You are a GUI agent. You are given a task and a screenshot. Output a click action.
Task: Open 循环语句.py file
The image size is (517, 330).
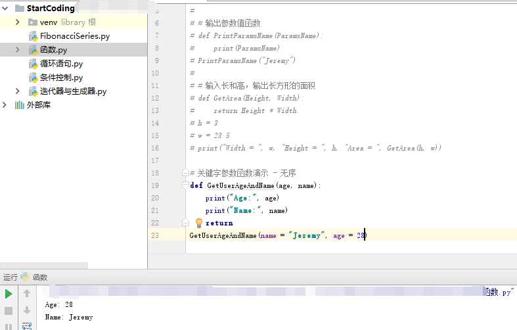click(61, 64)
